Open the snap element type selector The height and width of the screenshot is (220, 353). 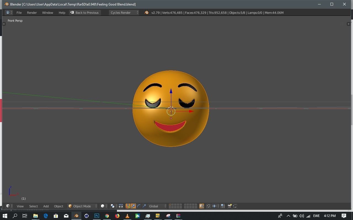coord(215,206)
